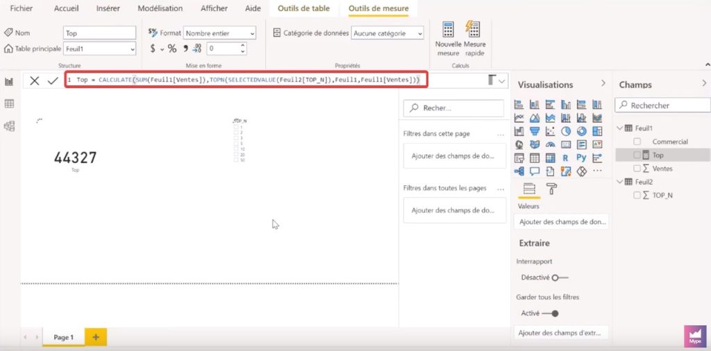This screenshot has height=351, width=711.
Task: Collapse the Visualisations pane
Action: pos(603,83)
